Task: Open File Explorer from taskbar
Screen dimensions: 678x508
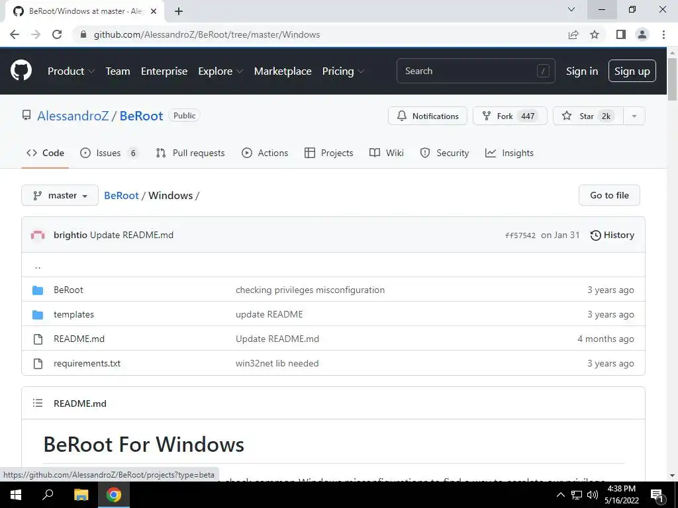Action: [x=81, y=495]
